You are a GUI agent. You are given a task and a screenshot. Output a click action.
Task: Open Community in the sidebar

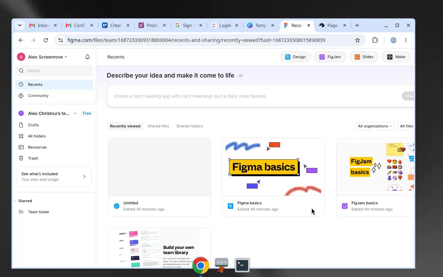coord(54,96)
